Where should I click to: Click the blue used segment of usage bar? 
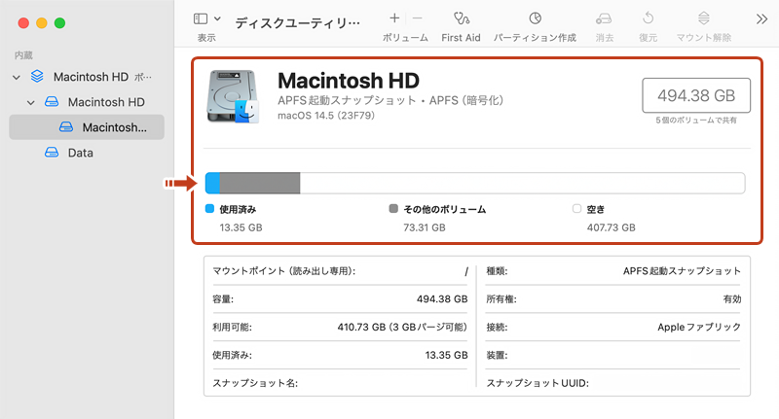pyautogui.click(x=212, y=183)
